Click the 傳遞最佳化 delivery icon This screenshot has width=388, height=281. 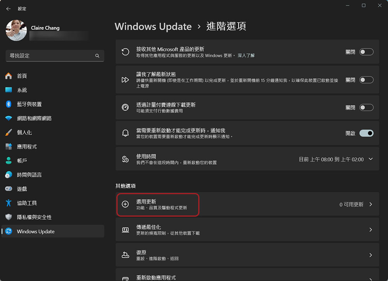coord(125,230)
